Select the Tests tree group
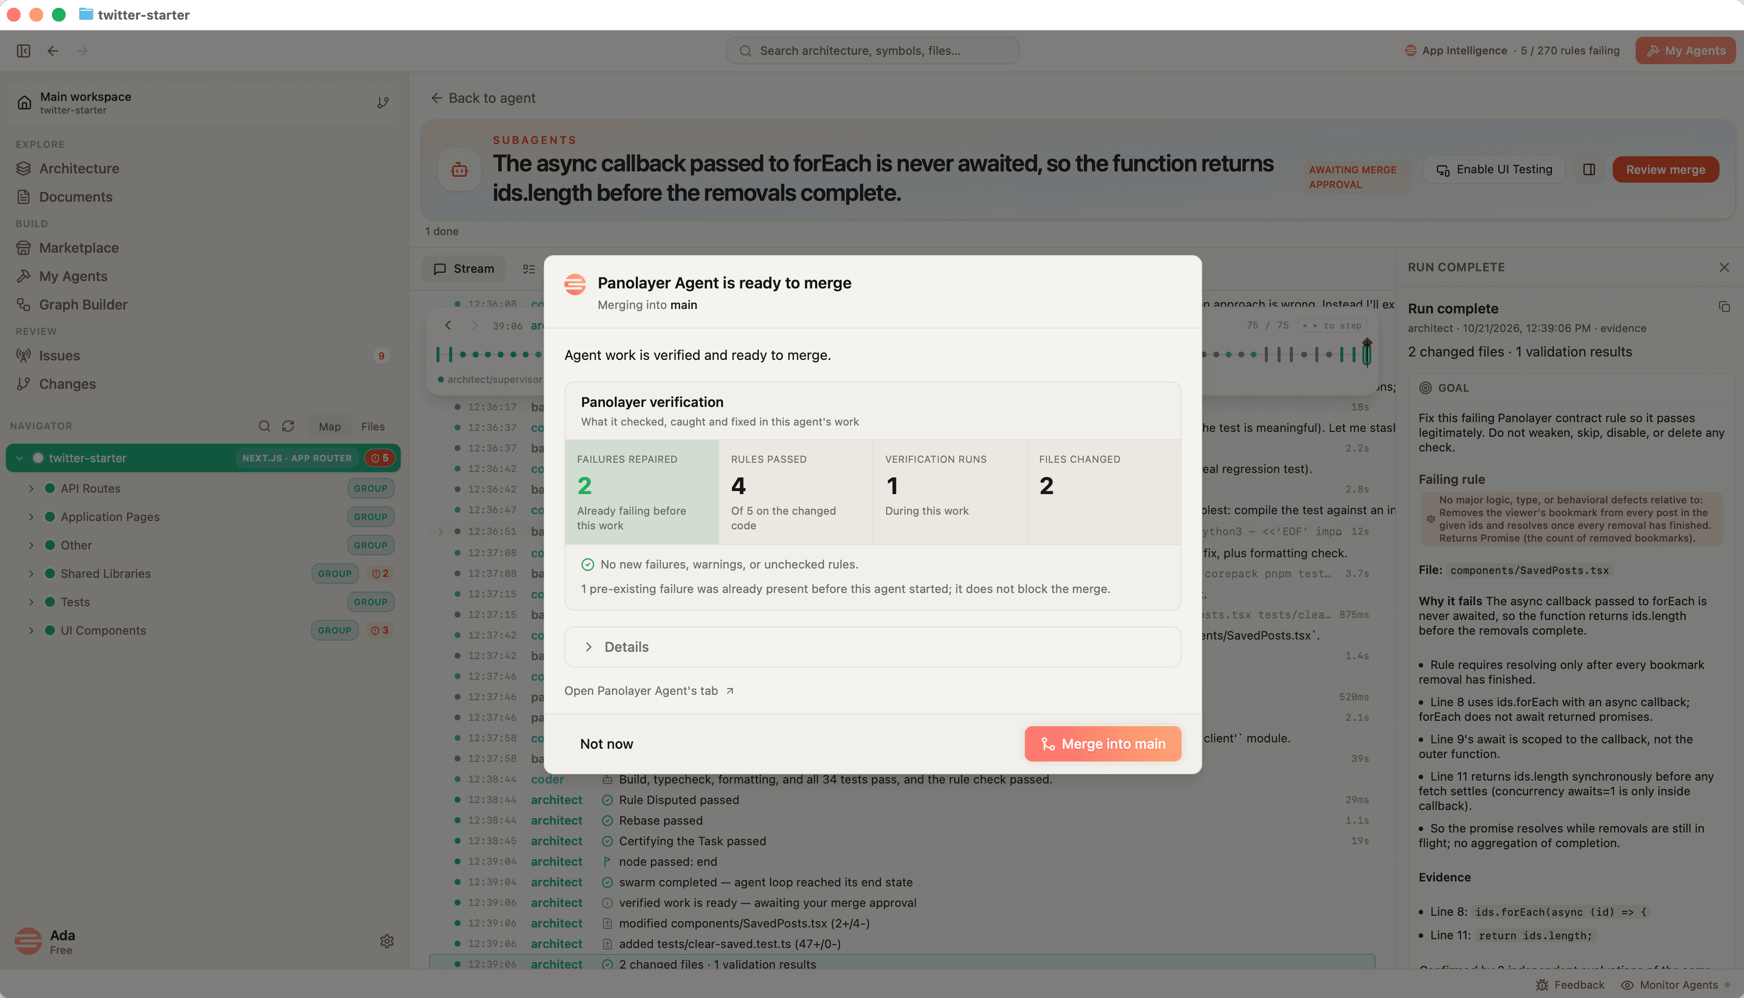The height and width of the screenshot is (998, 1744). 203,602
